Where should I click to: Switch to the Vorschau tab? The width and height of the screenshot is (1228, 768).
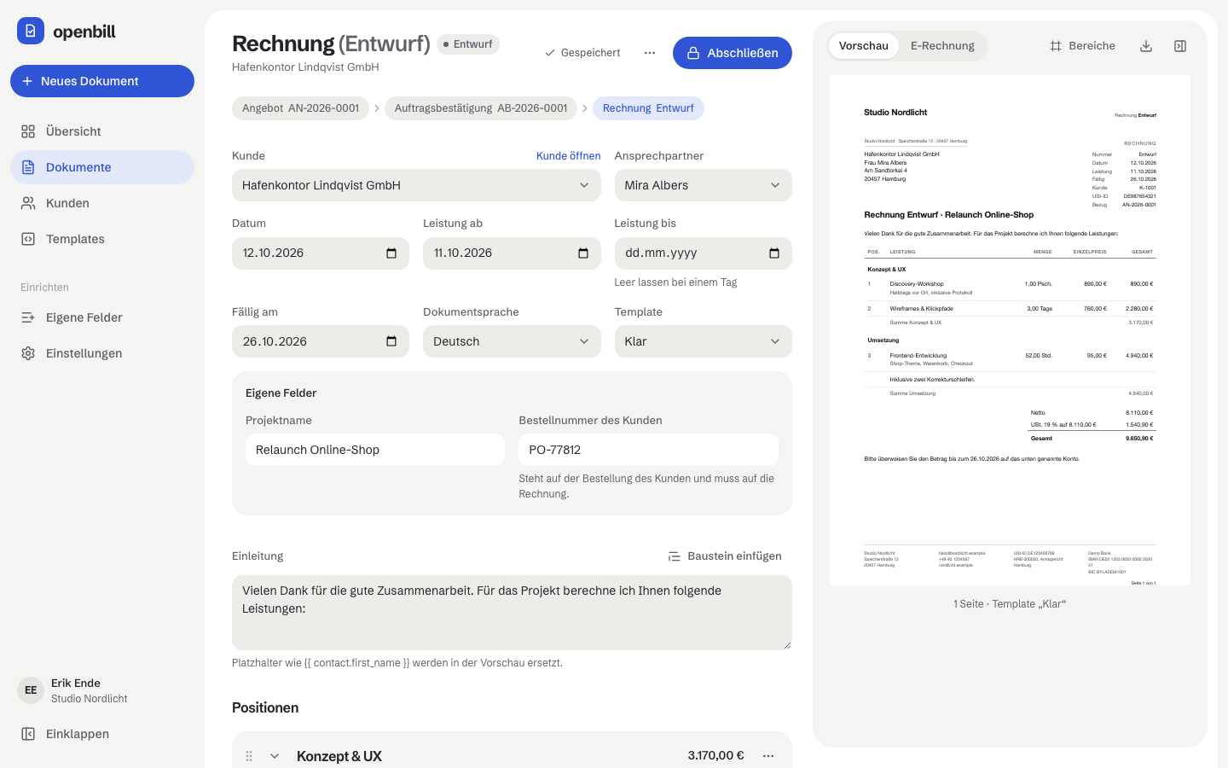point(864,46)
